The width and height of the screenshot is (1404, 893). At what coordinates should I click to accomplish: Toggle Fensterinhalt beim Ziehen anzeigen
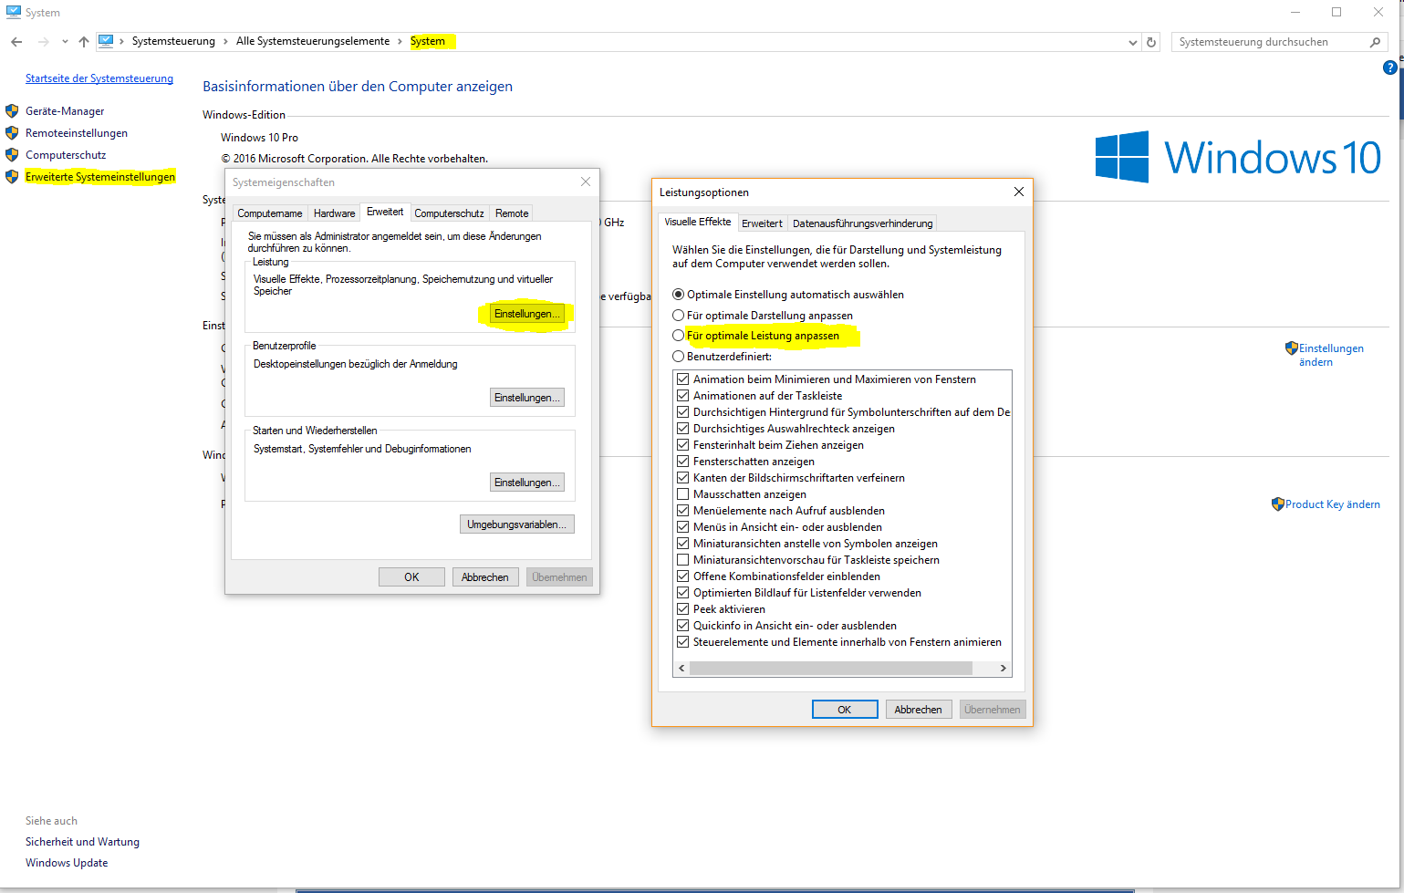[682, 445]
